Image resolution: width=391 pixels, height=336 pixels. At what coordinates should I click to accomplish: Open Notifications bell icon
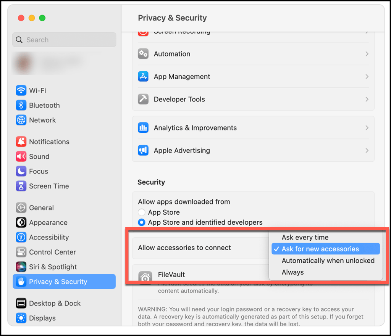[21, 141]
